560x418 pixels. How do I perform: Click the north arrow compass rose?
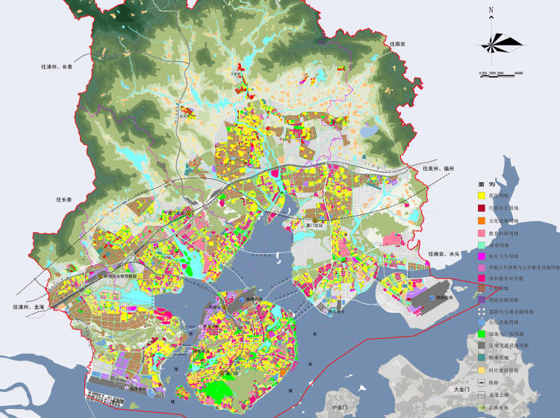pos(500,43)
